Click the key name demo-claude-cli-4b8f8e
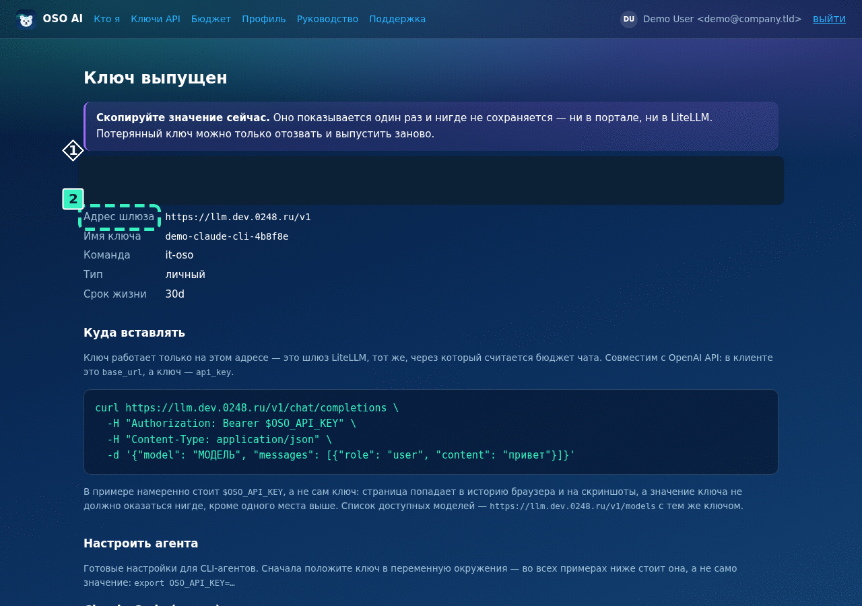 [227, 236]
